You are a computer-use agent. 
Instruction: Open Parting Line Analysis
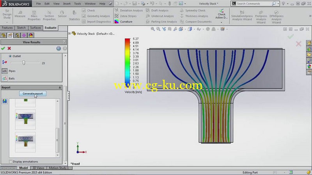click(x=161, y=21)
